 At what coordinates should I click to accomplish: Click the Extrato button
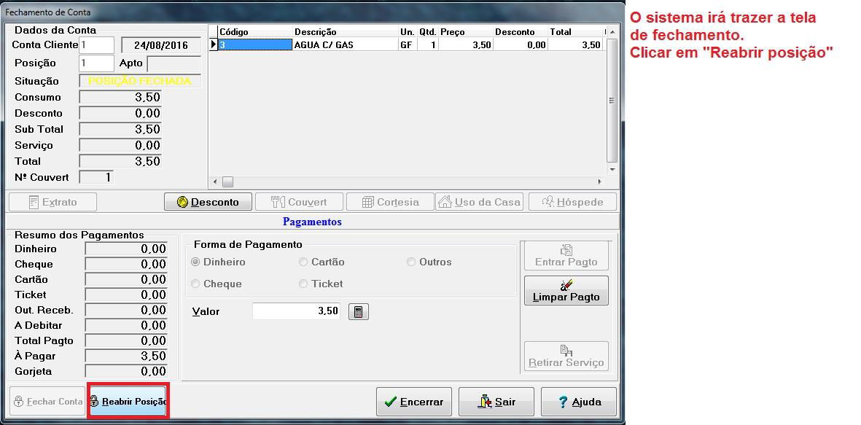pyautogui.click(x=52, y=202)
